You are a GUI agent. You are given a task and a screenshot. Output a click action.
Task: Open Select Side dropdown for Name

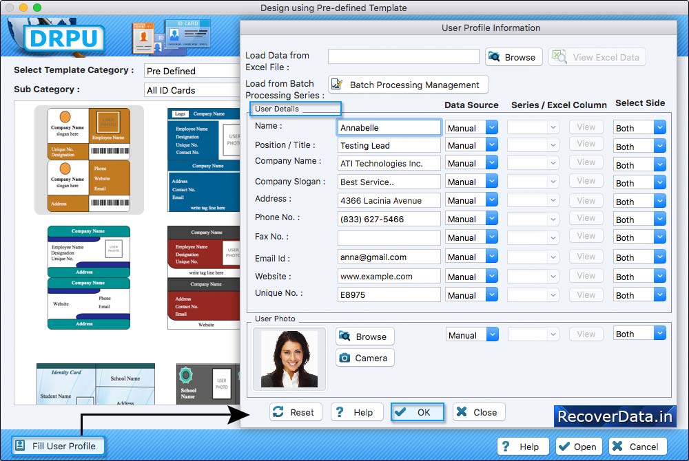(x=639, y=128)
